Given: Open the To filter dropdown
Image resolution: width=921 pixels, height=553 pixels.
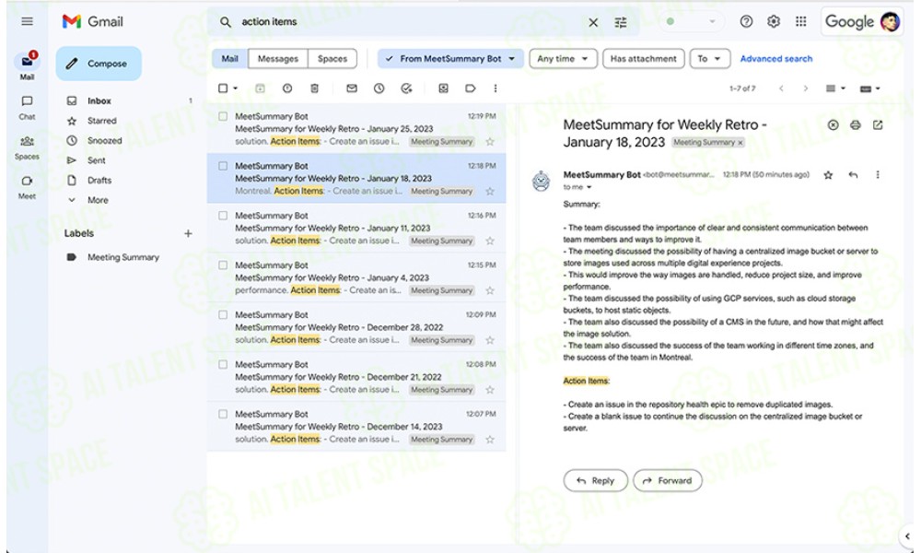Looking at the screenshot, I should (709, 59).
